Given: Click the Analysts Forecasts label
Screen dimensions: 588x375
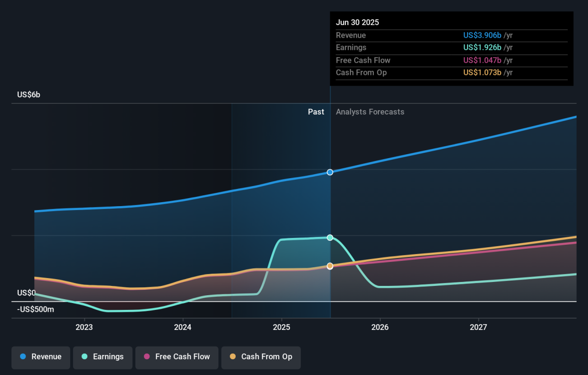Looking at the screenshot, I should click(x=370, y=112).
